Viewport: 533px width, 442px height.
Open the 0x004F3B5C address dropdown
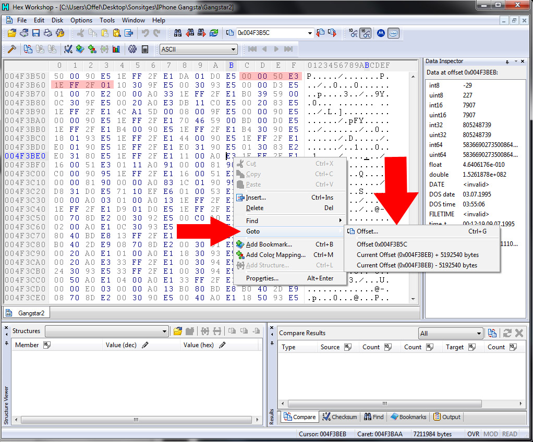[310, 33]
